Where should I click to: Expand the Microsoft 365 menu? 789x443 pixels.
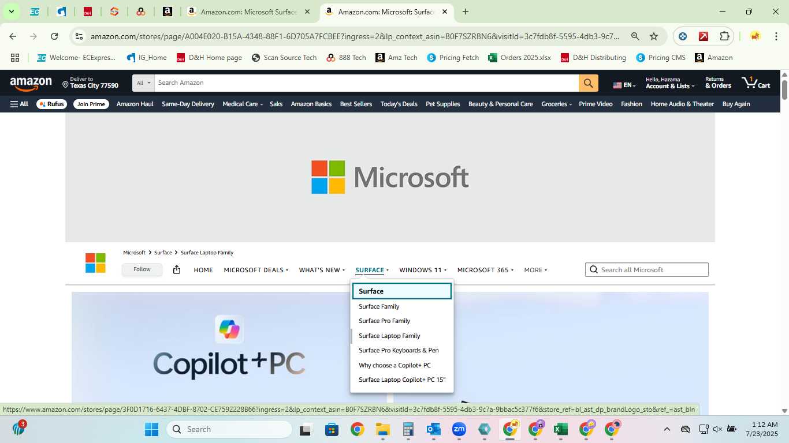[486, 270]
